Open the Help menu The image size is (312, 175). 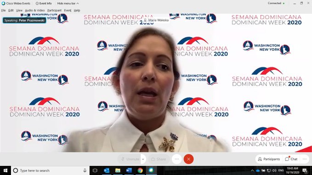point(77,11)
